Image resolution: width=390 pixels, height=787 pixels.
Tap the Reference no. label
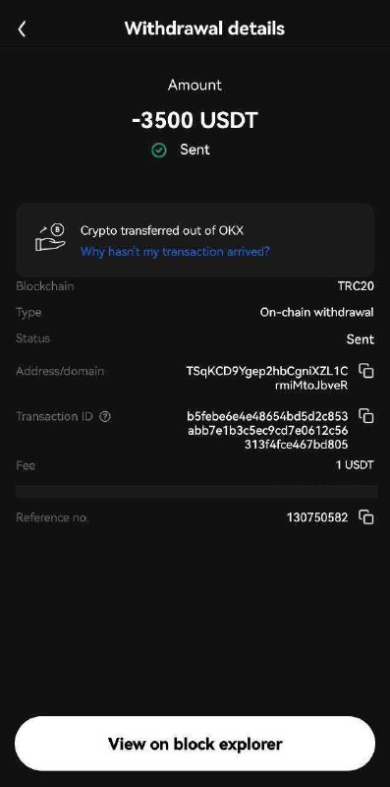pos(52,517)
